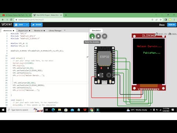Open the weather widget on the taskbar

point(137,110)
